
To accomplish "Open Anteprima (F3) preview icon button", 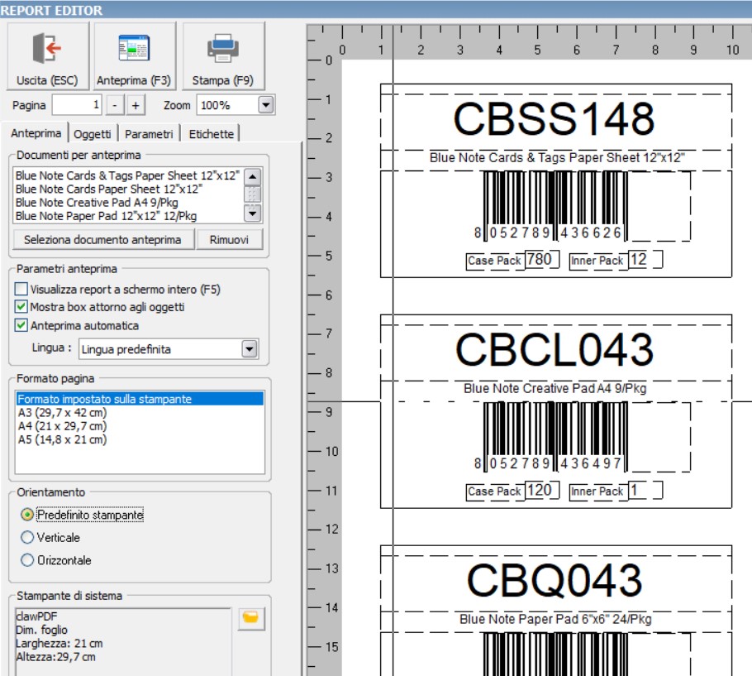I will 134,55.
